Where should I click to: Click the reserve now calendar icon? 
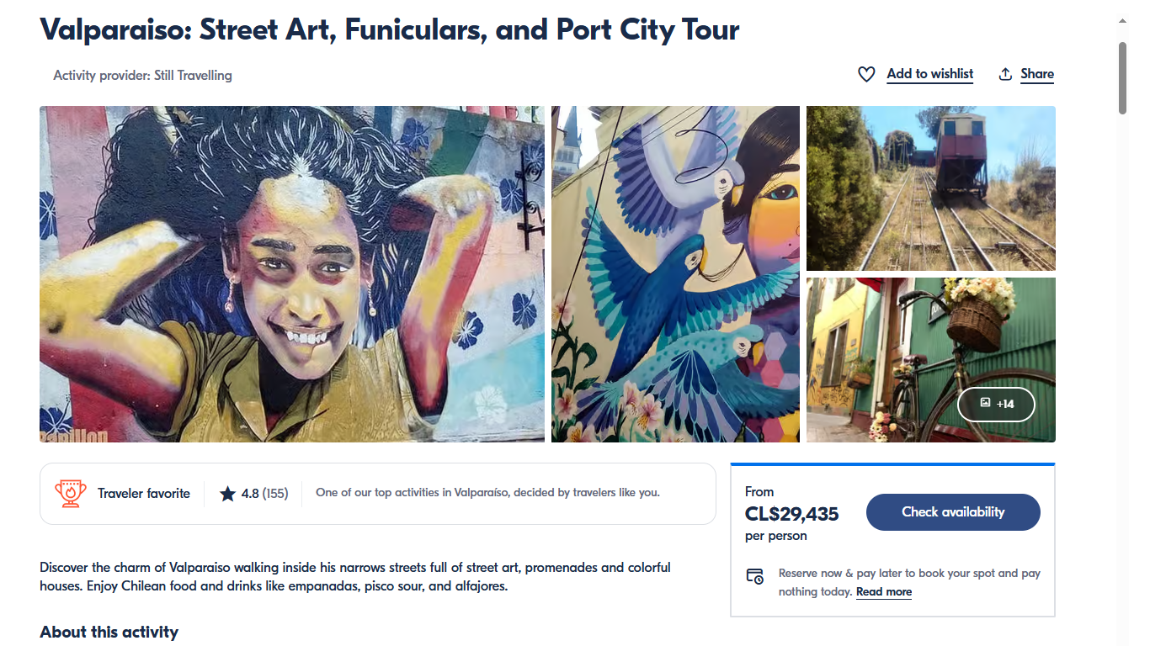[755, 577]
